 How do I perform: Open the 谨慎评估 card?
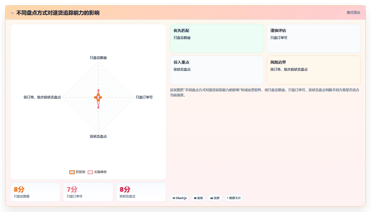tap(314, 38)
